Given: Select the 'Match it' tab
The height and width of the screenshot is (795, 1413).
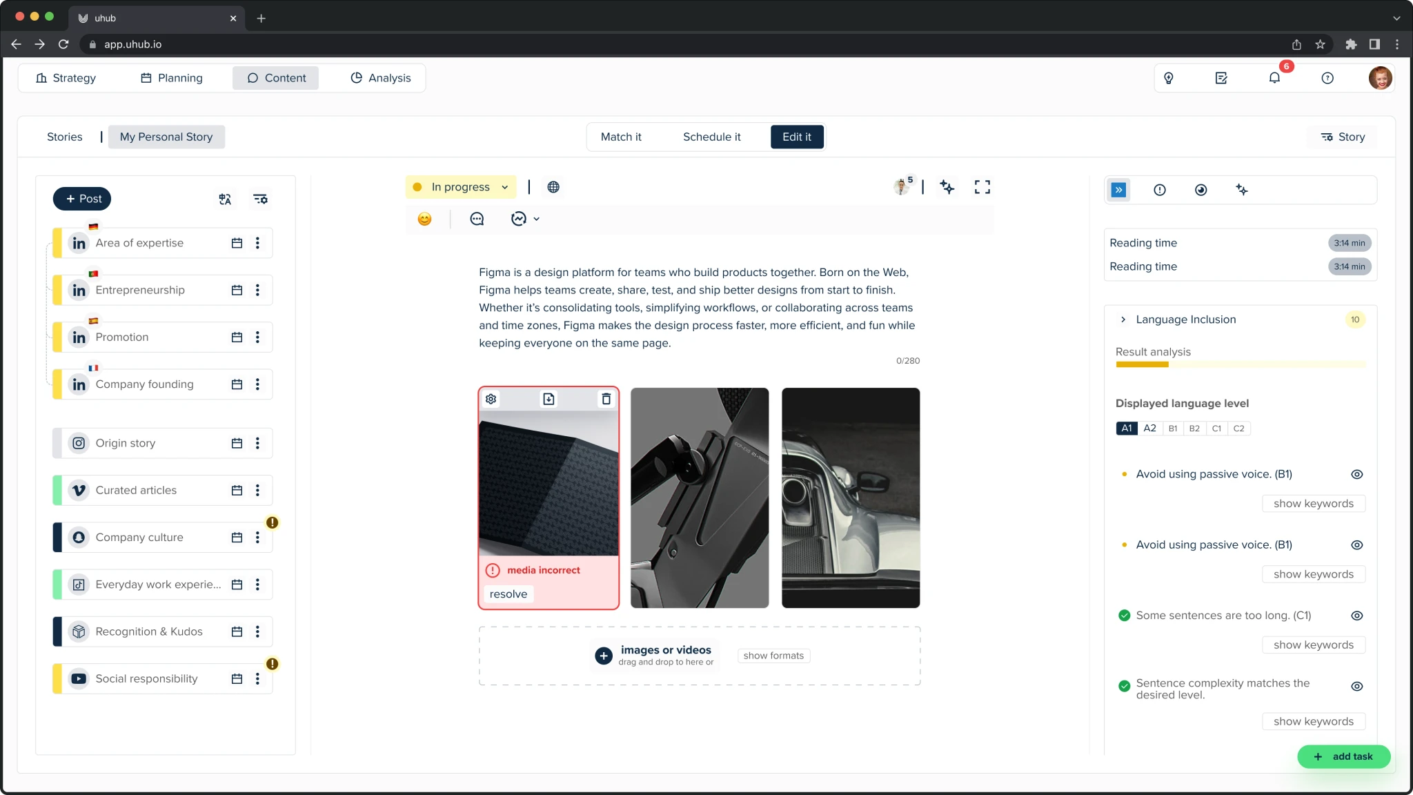Looking at the screenshot, I should [620, 137].
